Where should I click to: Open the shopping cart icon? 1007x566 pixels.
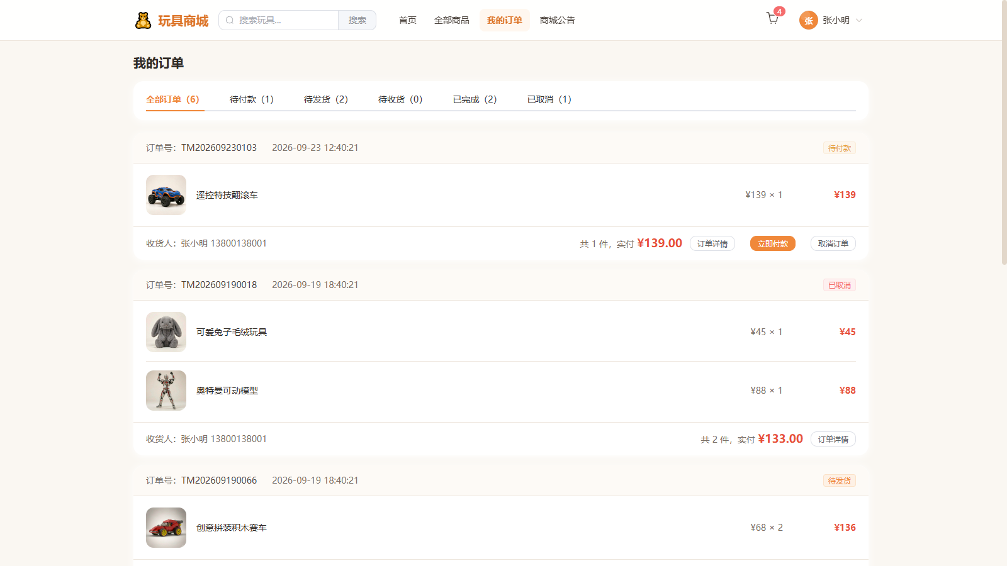(772, 19)
